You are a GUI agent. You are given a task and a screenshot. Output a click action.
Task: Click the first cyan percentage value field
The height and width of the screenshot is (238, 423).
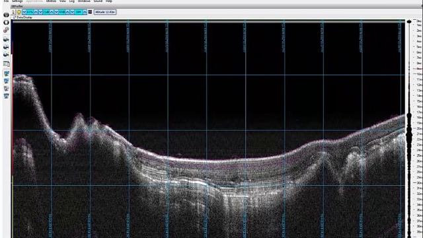click(30, 12)
